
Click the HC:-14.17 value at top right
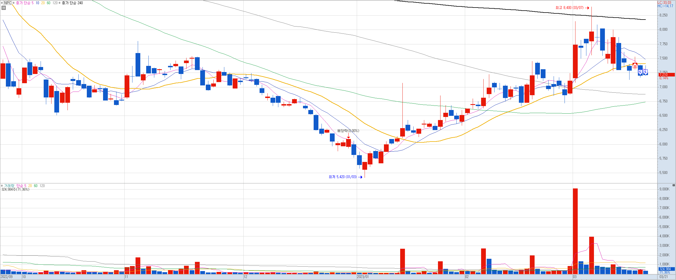[x=665, y=6]
